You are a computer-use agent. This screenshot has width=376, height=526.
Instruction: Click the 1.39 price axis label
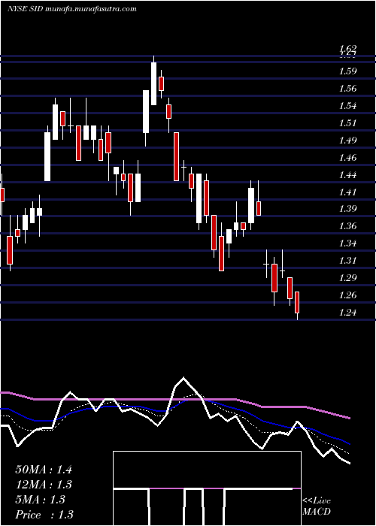point(347,209)
